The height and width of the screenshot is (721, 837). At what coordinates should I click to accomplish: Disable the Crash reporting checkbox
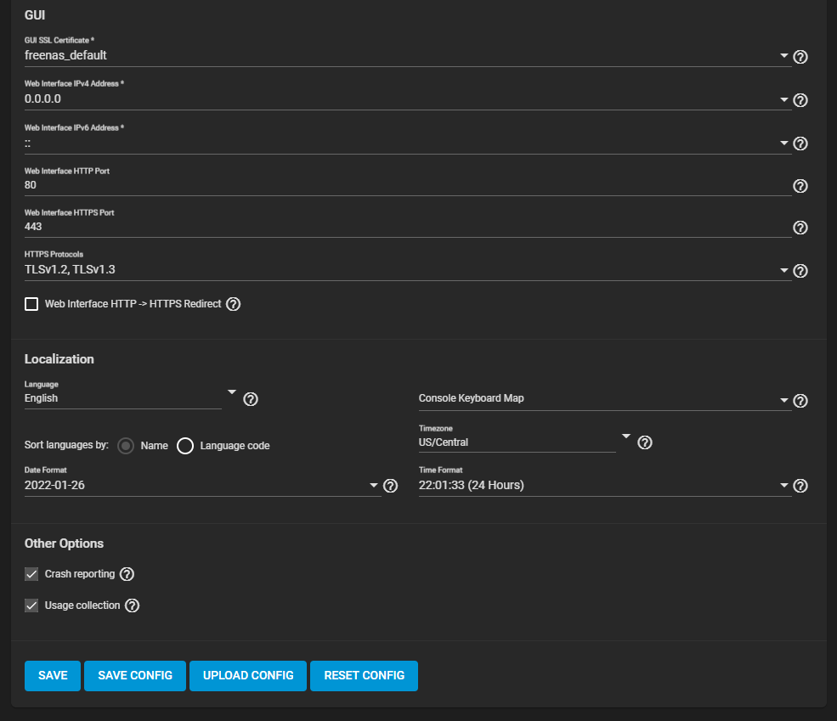coord(31,574)
